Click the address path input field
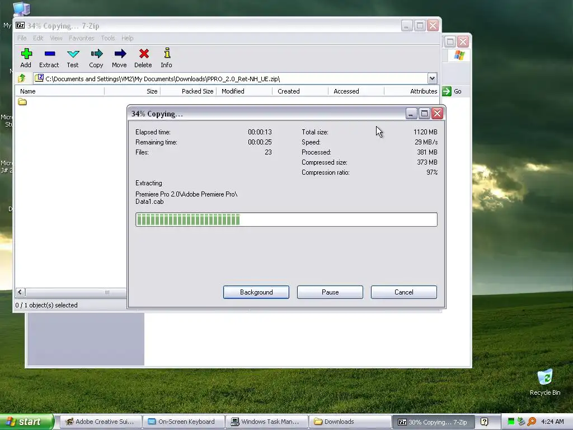This screenshot has width=573, height=430. 230,78
